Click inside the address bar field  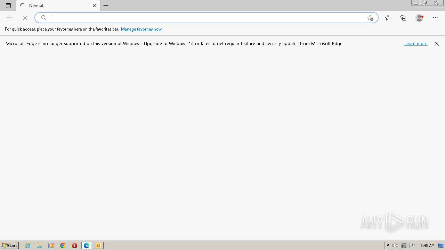(207, 18)
